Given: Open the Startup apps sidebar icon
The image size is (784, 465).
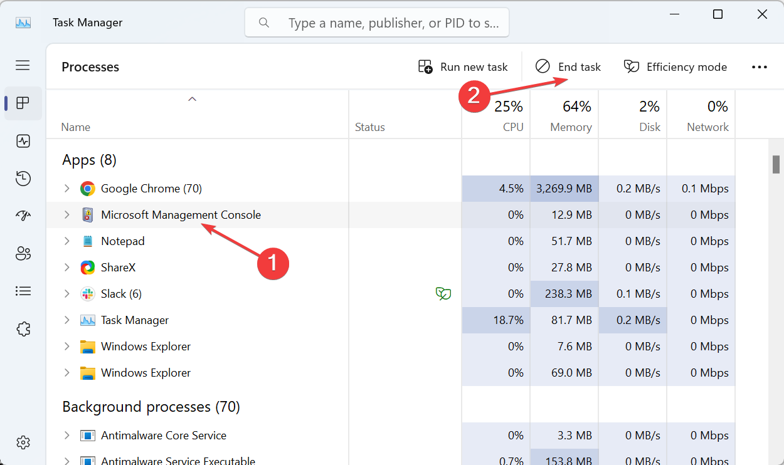Looking at the screenshot, I should click(23, 216).
